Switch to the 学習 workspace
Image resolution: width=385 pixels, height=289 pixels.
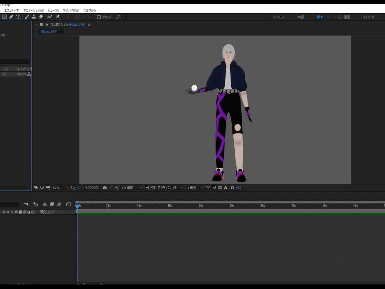point(301,17)
